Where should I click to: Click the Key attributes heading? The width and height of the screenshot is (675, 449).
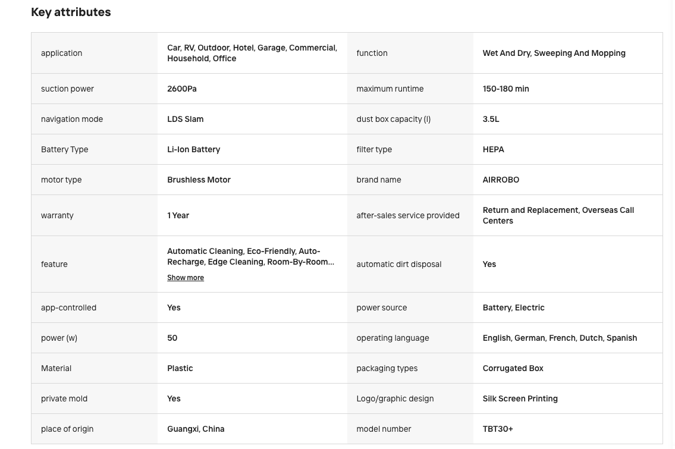tap(71, 12)
